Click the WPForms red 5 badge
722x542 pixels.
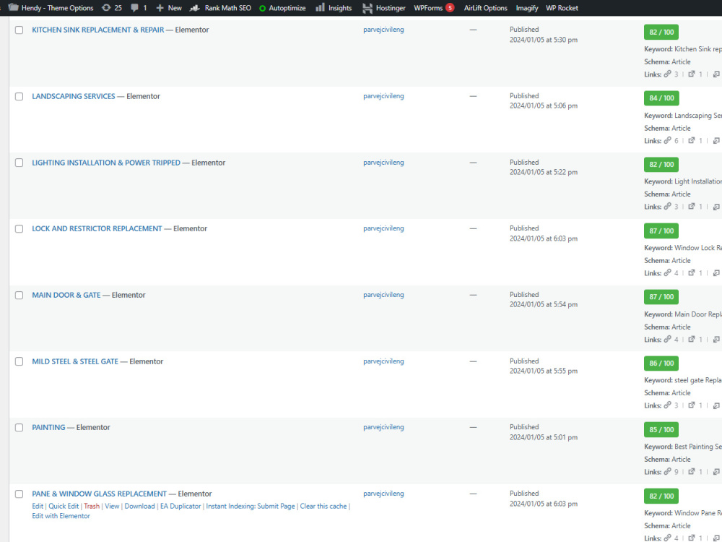coord(450,8)
